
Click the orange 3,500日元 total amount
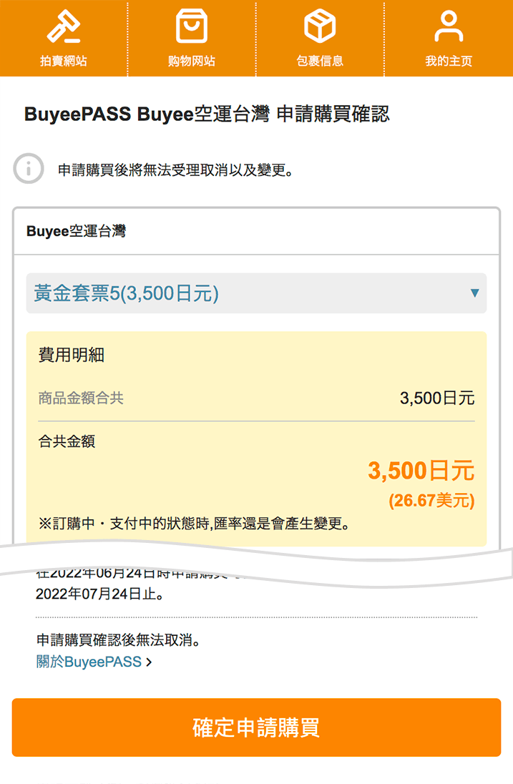click(x=421, y=471)
